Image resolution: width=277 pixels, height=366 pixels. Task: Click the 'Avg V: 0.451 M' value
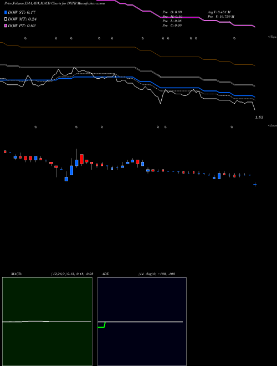coord(219,12)
